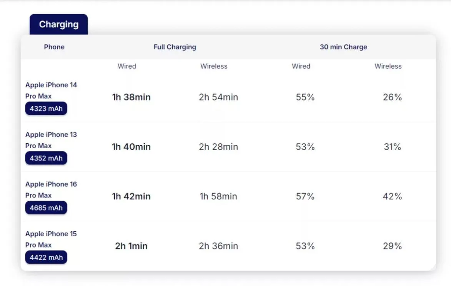Image resolution: width=451 pixels, height=286 pixels.
Task: Click the 4323 mAh battery badge
Action: (46, 109)
